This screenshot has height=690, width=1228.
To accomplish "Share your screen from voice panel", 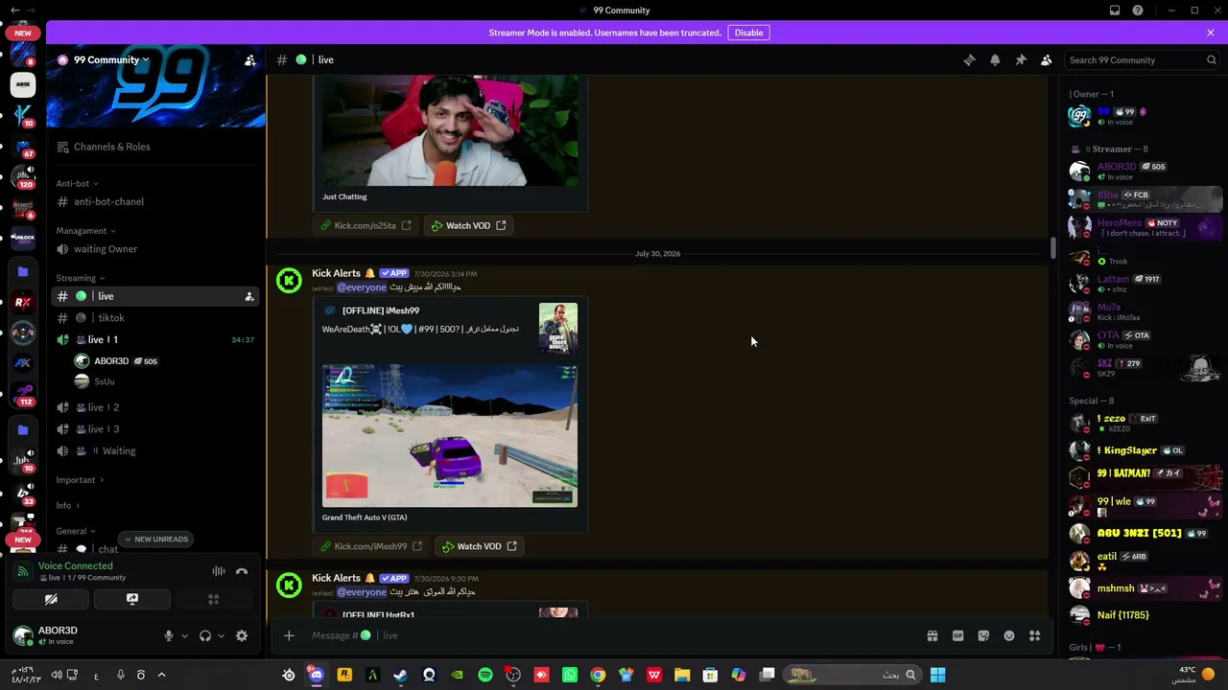I will click(132, 599).
